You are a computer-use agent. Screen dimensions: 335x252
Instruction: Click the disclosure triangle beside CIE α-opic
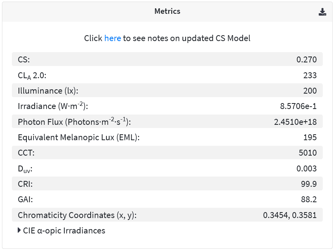coord(19,230)
